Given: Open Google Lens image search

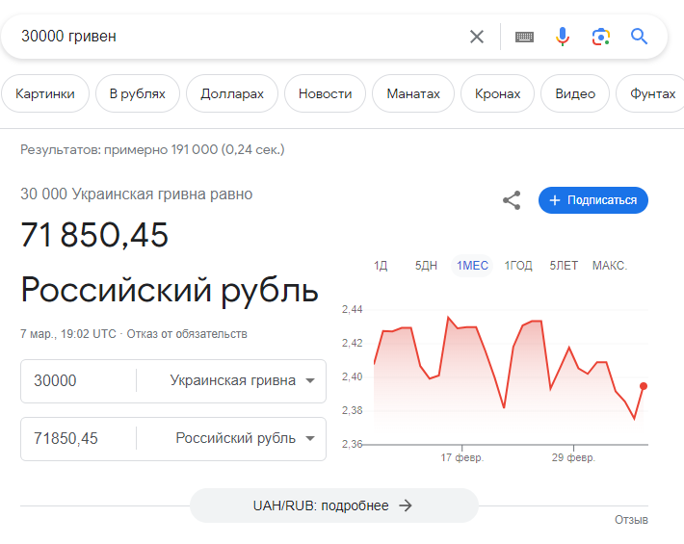Looking at the screenshot, I should pyautogui.click(x=600, y=37).
